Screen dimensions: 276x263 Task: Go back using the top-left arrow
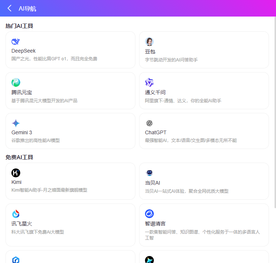(10, 8)
